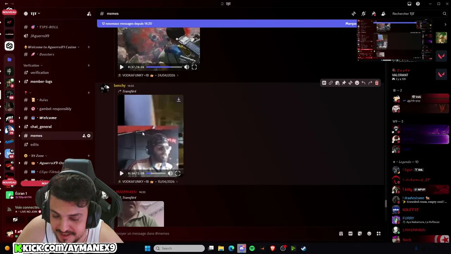Pin benchy's message via toolbar

(x=344, y=83)
